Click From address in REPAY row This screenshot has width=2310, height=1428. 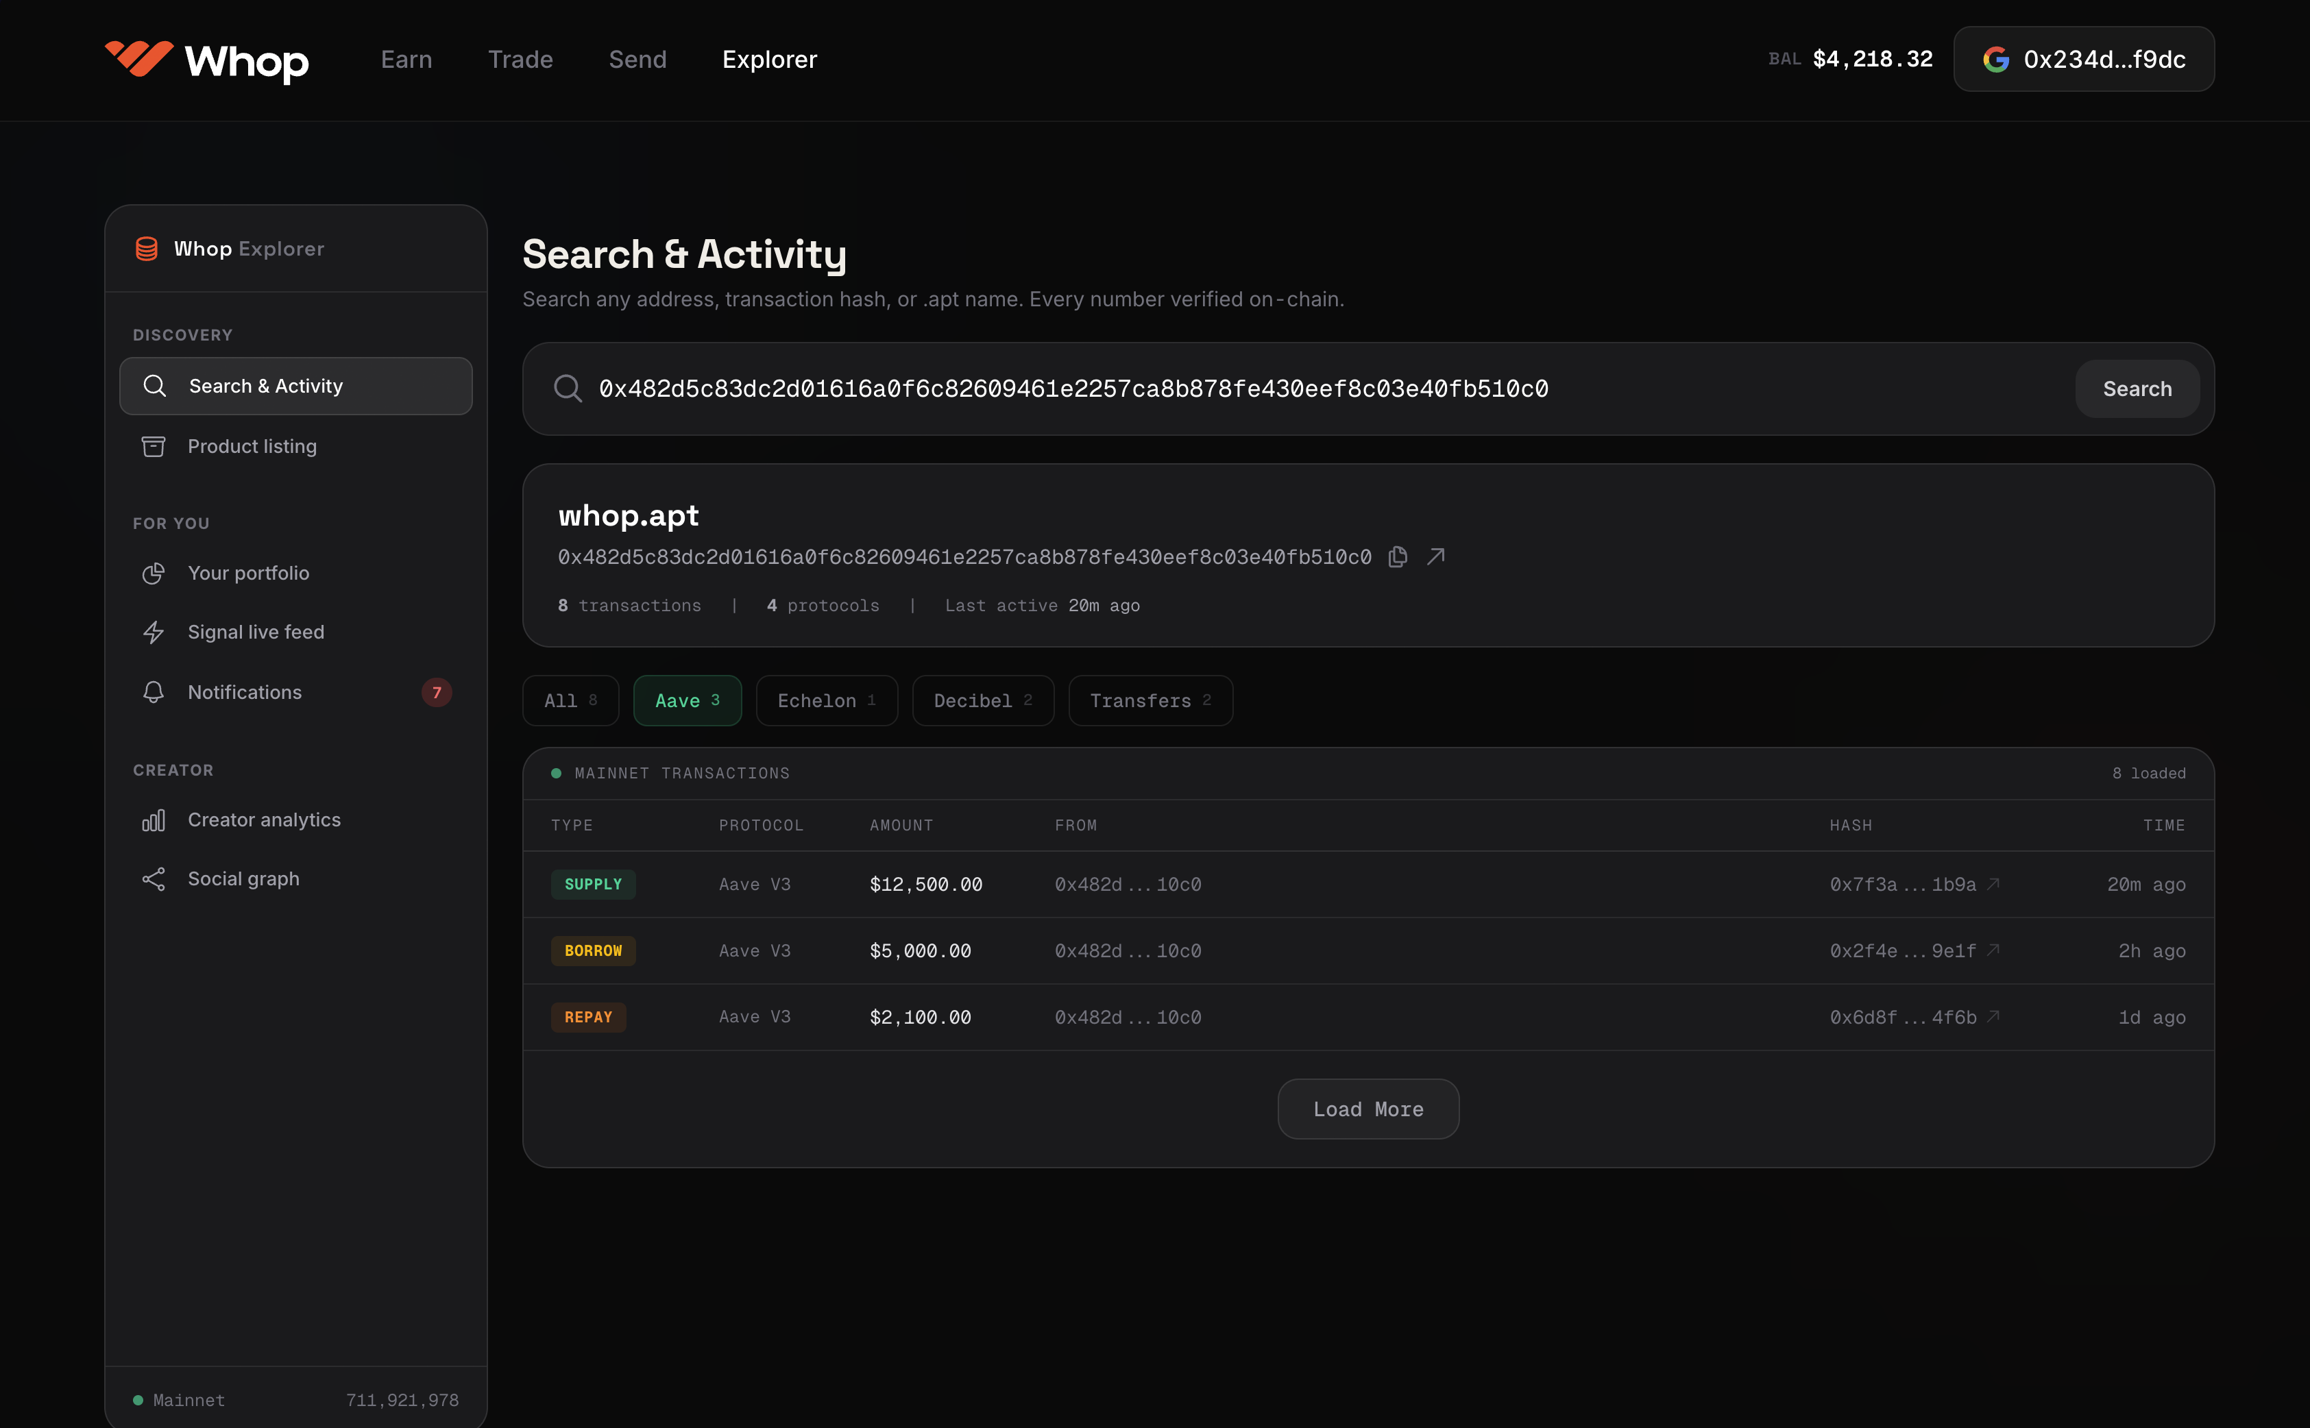coord(1128,1016)
